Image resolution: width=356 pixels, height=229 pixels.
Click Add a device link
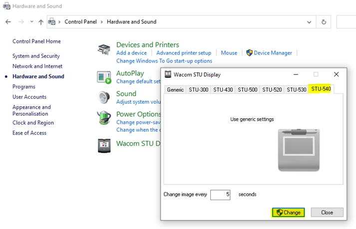click(x=131, y=53)
